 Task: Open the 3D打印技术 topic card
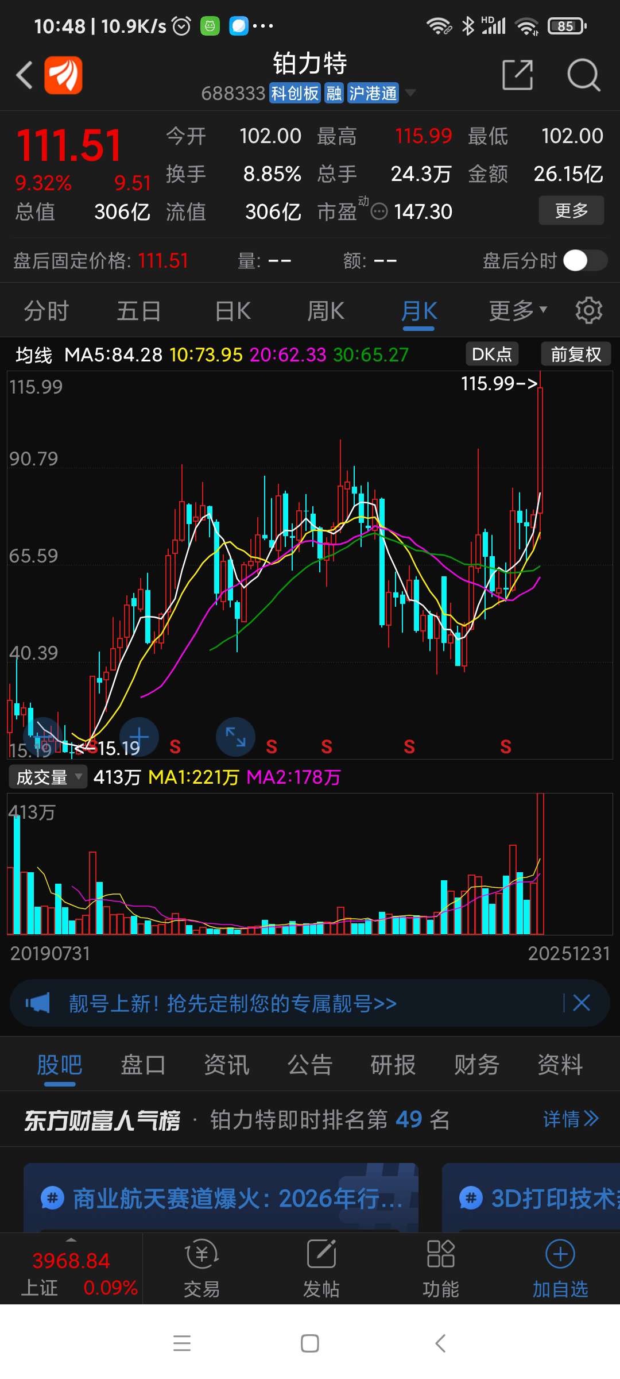(531, 1197)
